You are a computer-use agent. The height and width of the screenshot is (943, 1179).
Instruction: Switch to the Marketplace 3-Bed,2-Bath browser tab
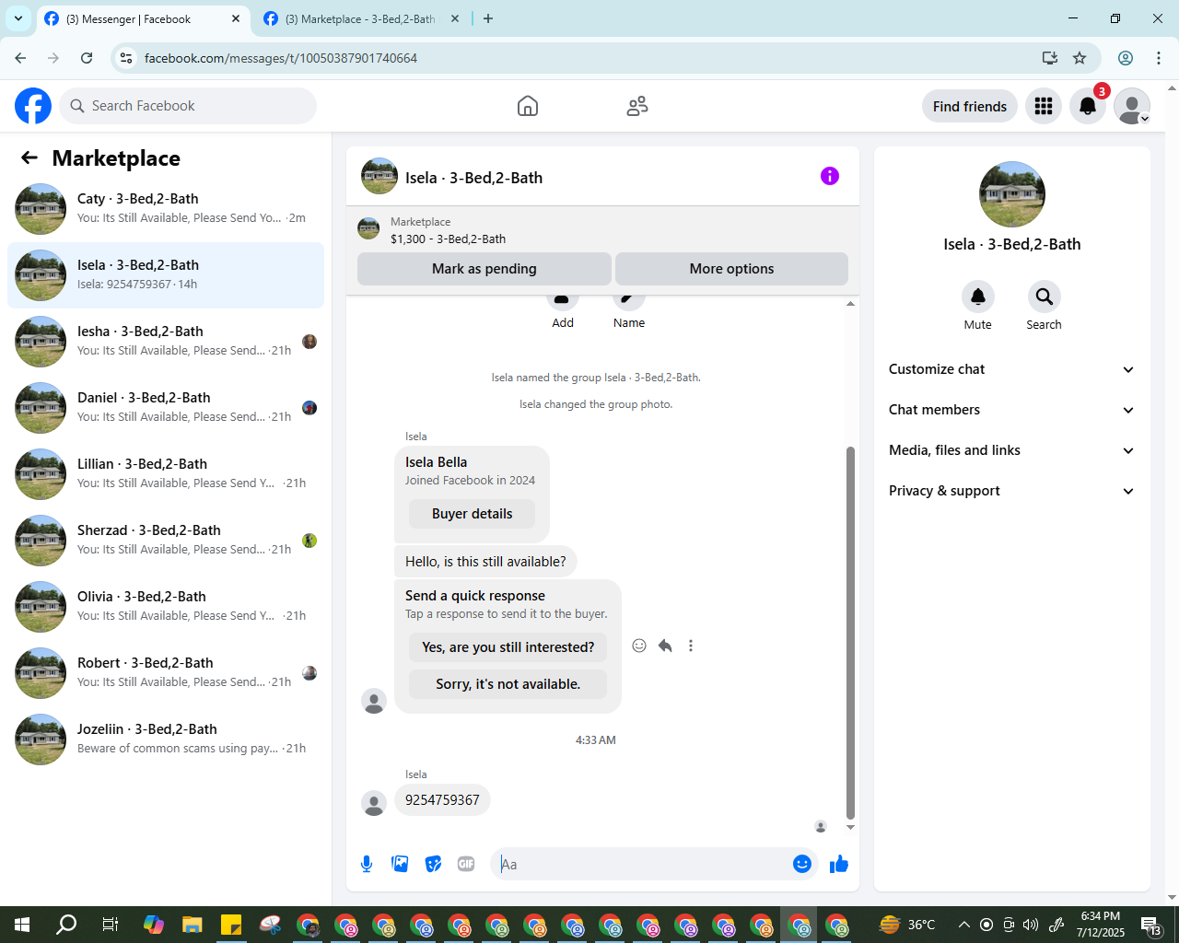(x=360, y=18)
